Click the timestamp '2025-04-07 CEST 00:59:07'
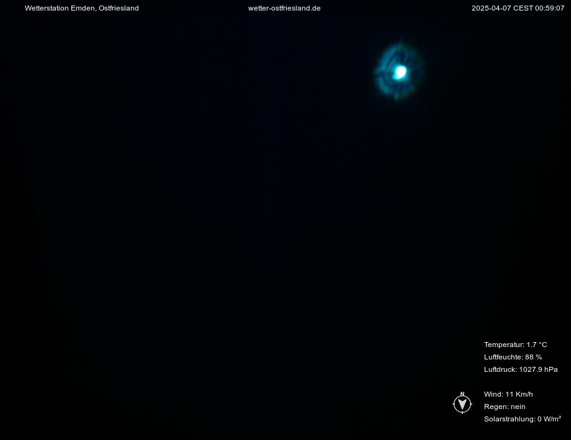Viewport: 571px width, 440px height. (518, 8)
